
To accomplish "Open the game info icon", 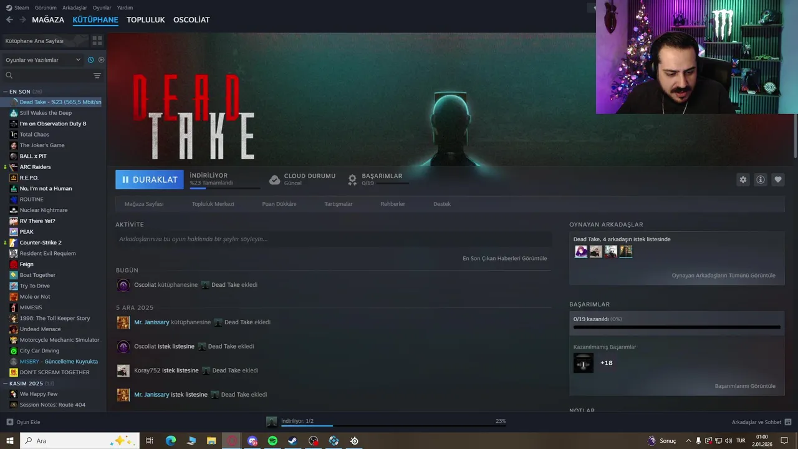I will tap(761, 180).
